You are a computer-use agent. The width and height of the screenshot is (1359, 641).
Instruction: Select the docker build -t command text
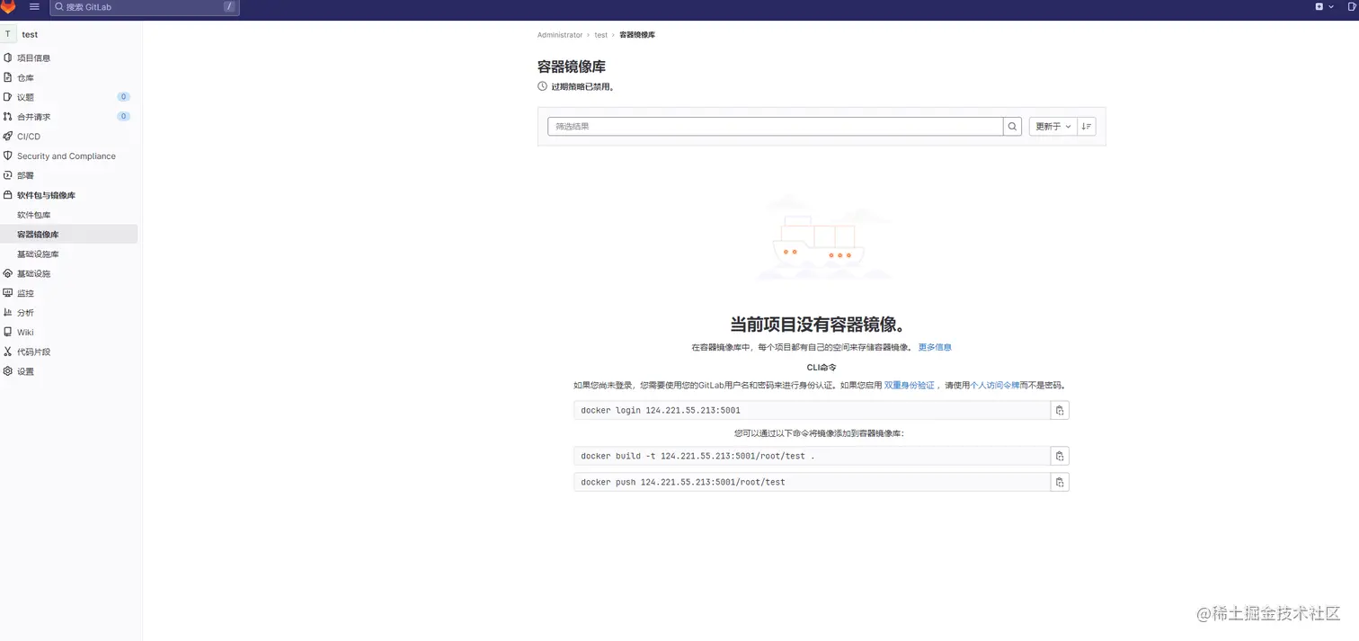coord(697,456)
